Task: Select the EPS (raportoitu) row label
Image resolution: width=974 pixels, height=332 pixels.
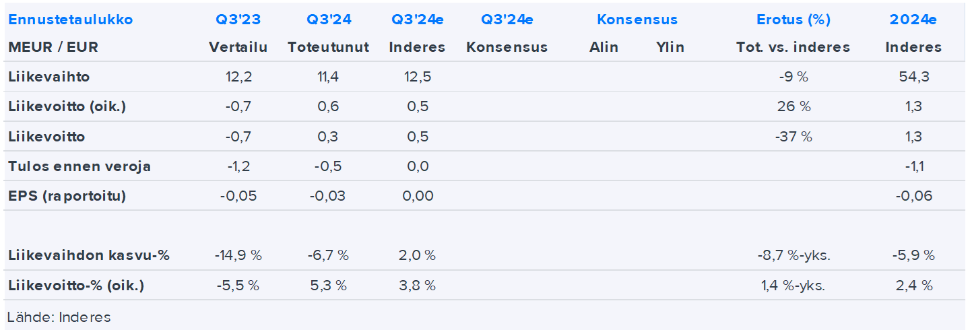Action: click(67, 196)
